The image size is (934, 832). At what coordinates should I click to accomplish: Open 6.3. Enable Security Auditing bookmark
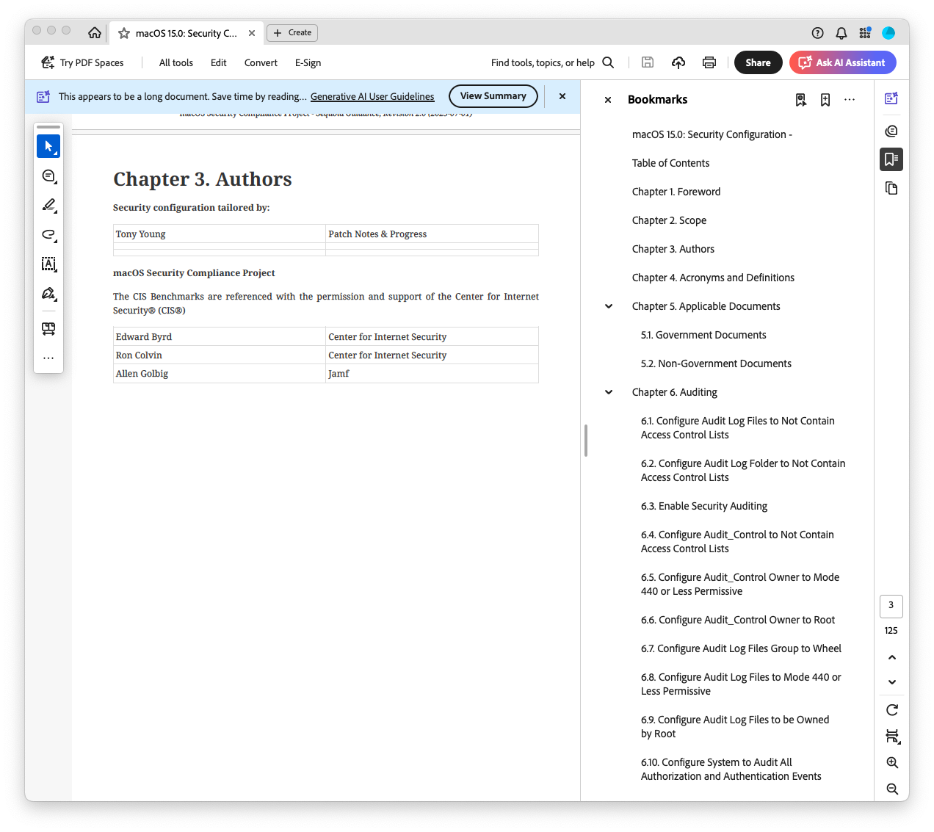(704, 506)
